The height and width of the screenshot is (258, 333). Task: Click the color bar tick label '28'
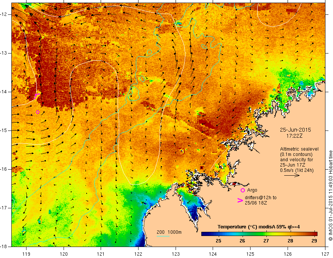click(x=290, y=241)
